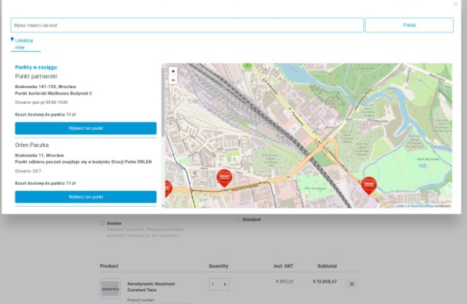
Task: Open the Aerodynamic Aluminum Constant Taco product link
Action: (151, 287)
